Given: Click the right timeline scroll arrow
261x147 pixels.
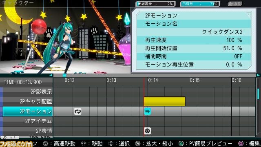Looking at the screenshot, I should 258,75.
